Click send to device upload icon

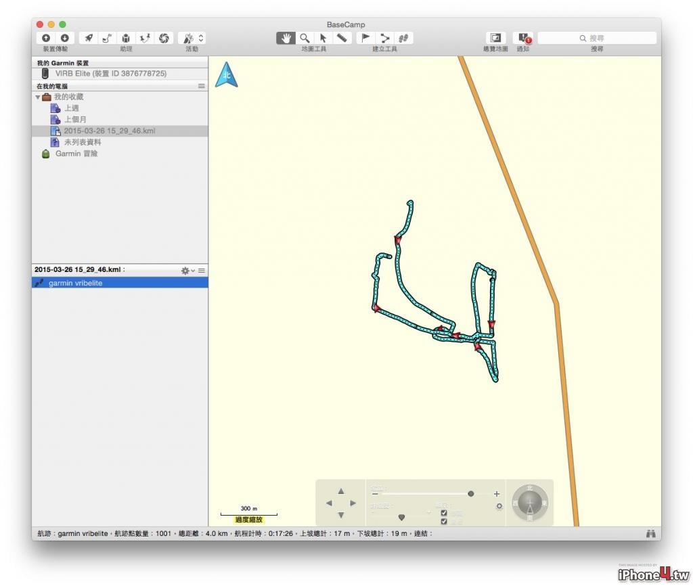46,39
